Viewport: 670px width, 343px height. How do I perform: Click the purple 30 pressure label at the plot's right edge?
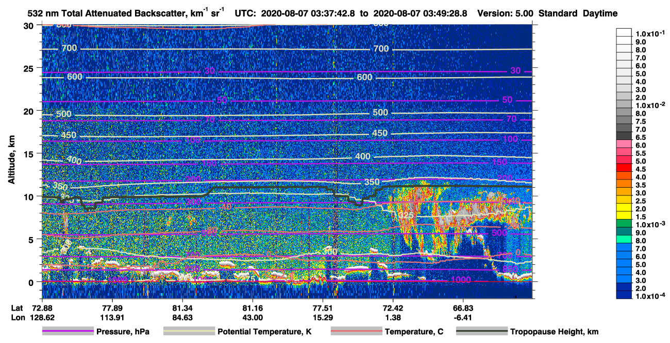tap(515, 71)
